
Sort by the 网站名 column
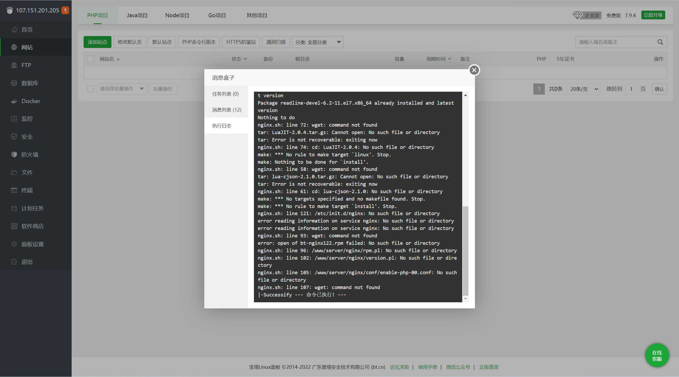(x=110, y=59)
